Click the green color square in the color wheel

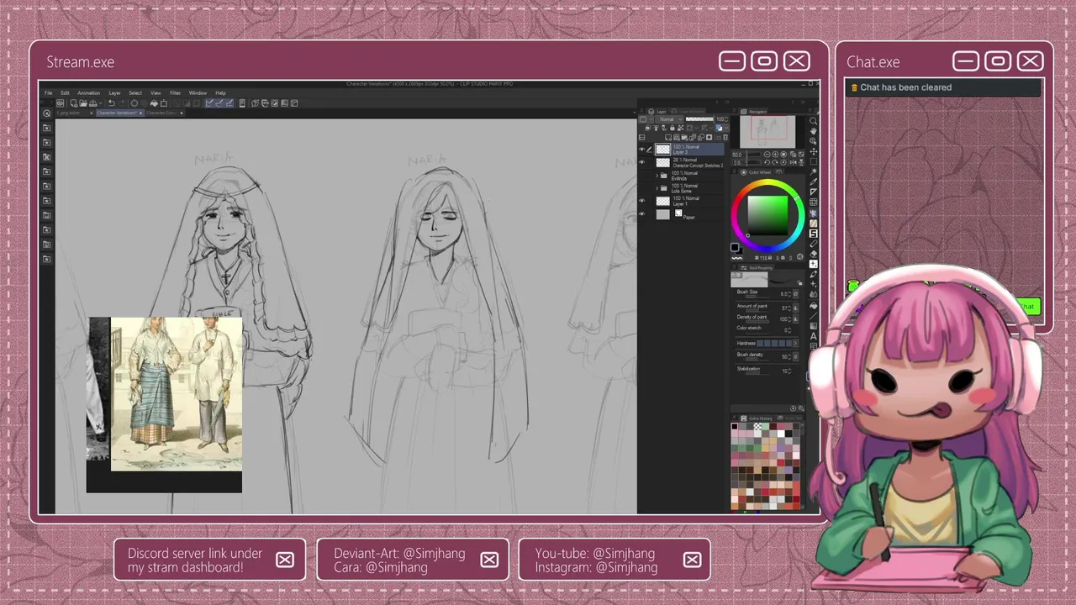(767, 215)
